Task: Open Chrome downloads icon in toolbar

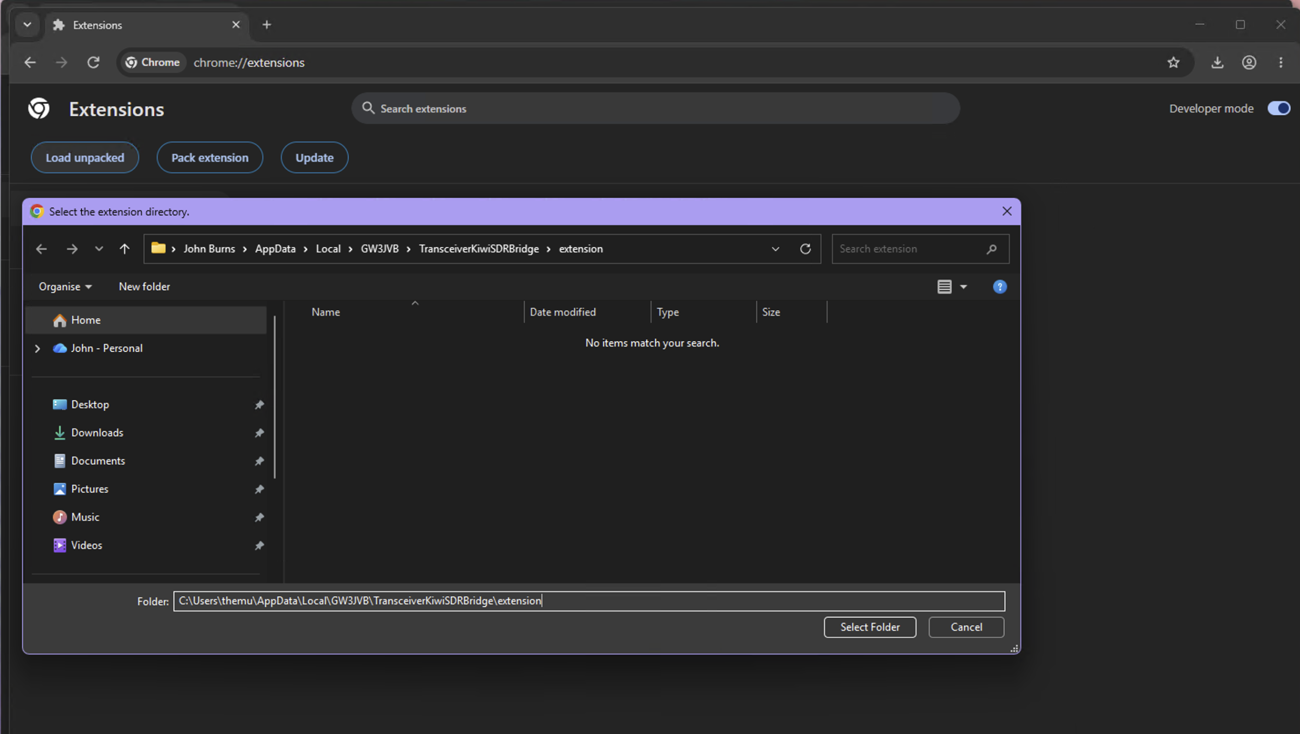Action: [1217, 62]
